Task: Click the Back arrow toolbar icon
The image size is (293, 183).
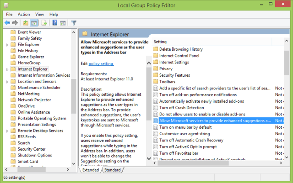Action: point(7,23)
